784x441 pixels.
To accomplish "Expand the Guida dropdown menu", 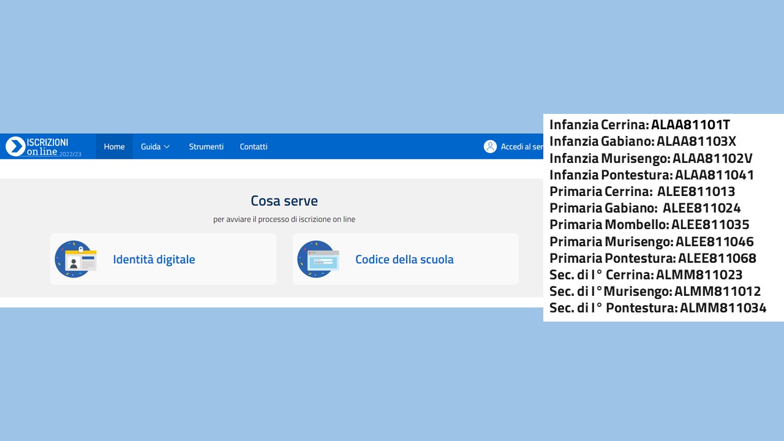I will (x=155, y=147).
